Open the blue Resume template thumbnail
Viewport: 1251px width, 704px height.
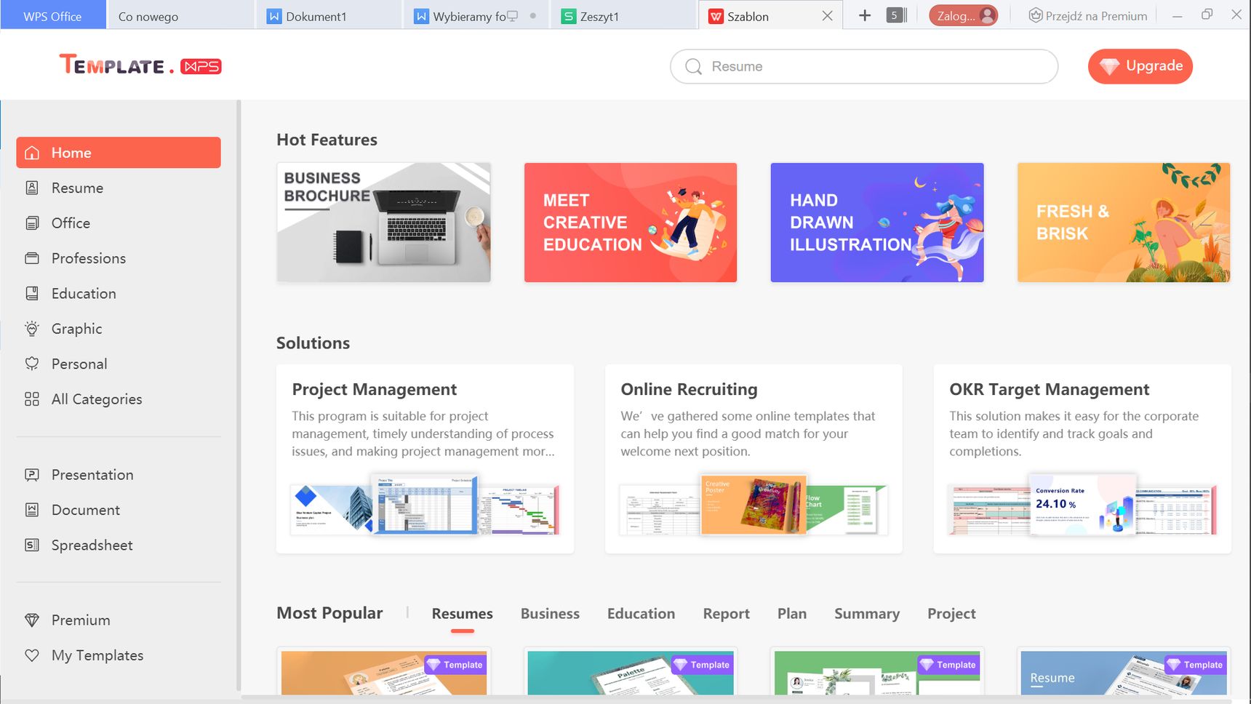click(1124, 672)
